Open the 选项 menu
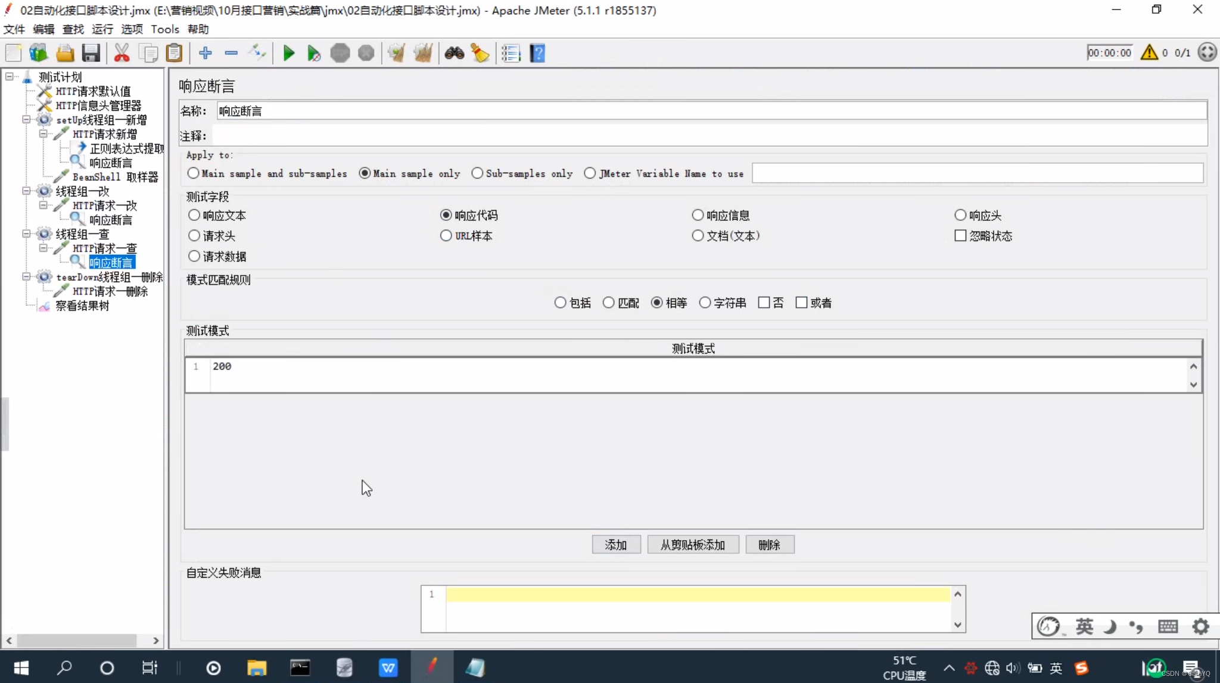 (132, 29)
